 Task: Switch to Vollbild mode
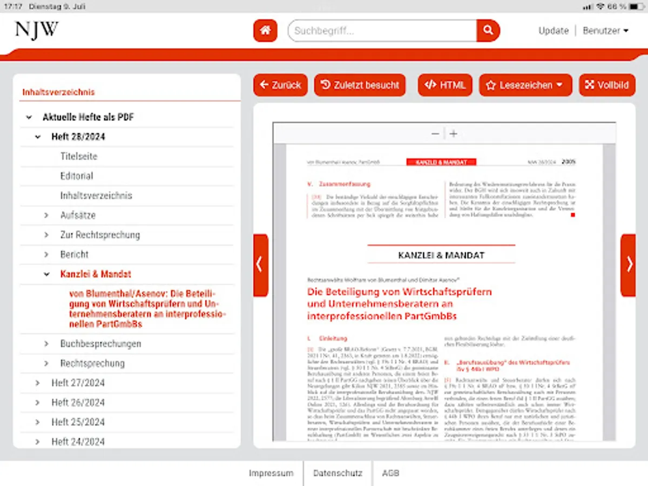coord(607,85)
